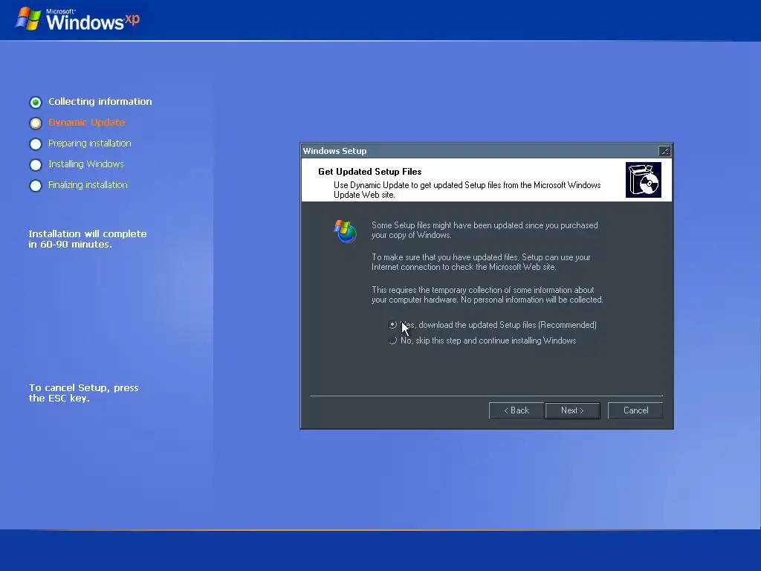Viewport: 761px width, 571px height.
Task: Click the Collecting information step indicator
Action: click(36, 103)
